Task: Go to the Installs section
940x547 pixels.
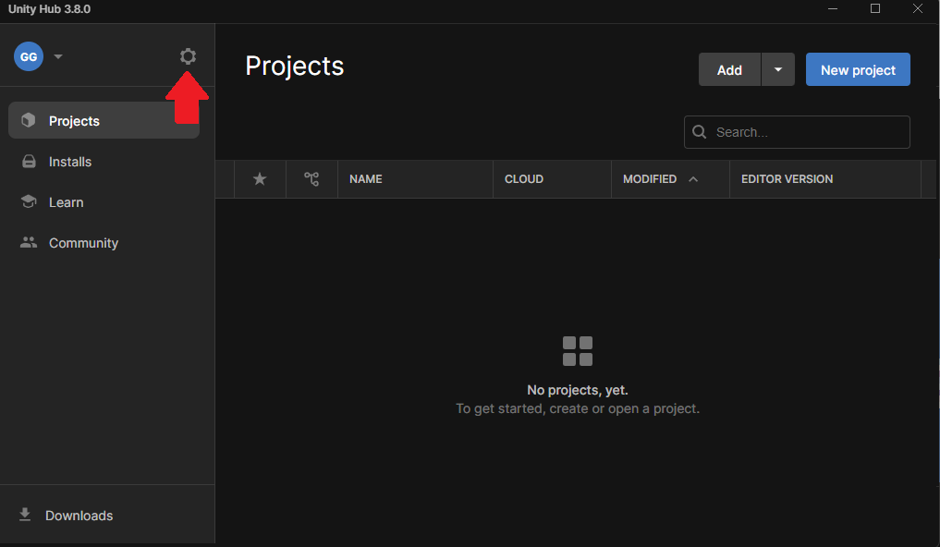Action: click(x=104, y=162)
